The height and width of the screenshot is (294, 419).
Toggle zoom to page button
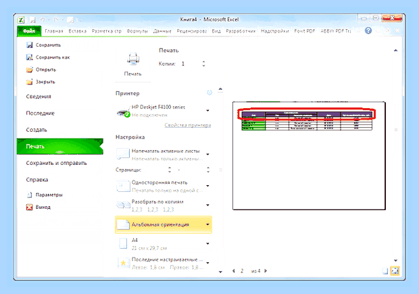(x=395, y=271)
